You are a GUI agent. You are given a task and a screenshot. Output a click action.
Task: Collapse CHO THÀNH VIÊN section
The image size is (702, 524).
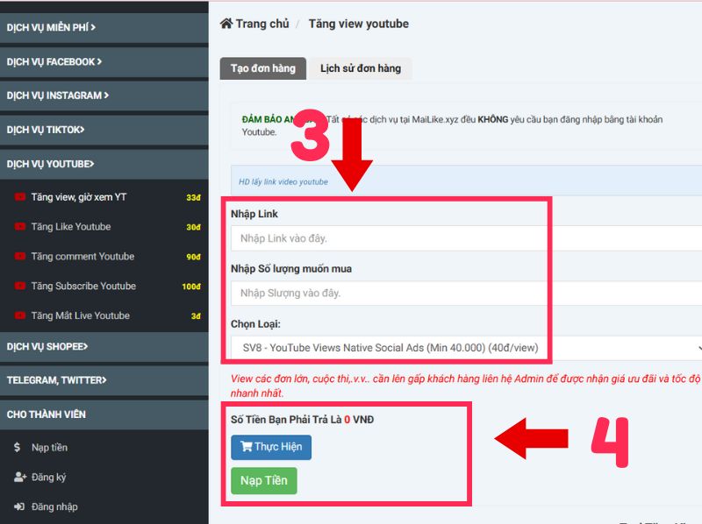pos(104,414)
